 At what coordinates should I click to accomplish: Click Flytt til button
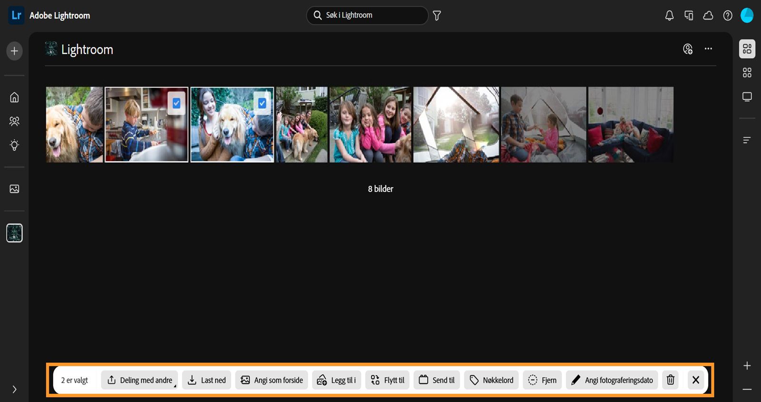[x=387, y=380]
